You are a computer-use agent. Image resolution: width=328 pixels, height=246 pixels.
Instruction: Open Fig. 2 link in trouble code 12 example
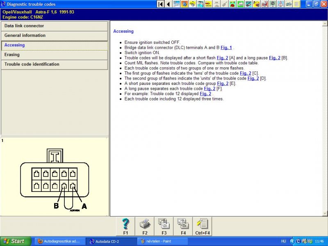(205, 94)
